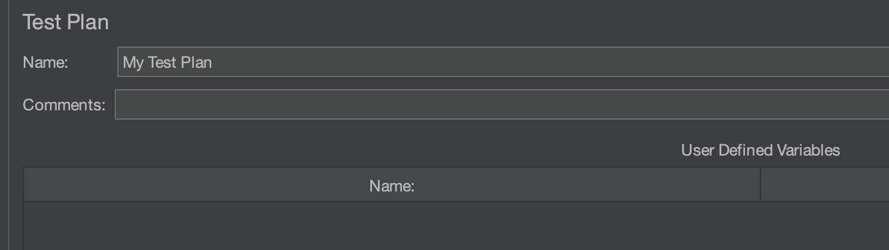889x250 pixels.
Task: Click the Name: label beside the name field
Action: [x=46, y=62]
